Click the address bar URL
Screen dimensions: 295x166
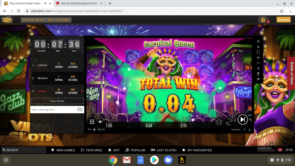pos(76,11)
